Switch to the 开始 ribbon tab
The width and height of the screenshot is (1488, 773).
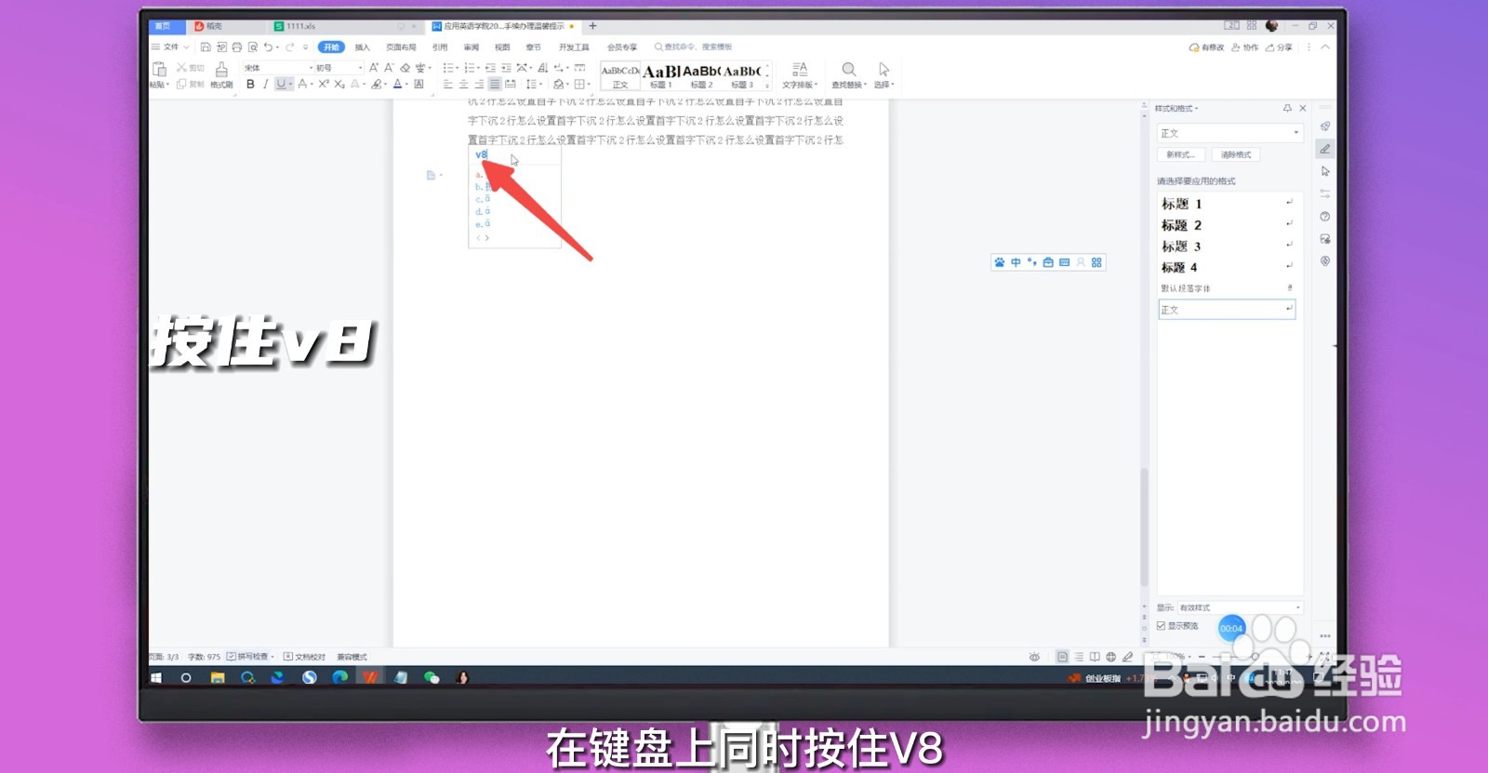(331, 47)
